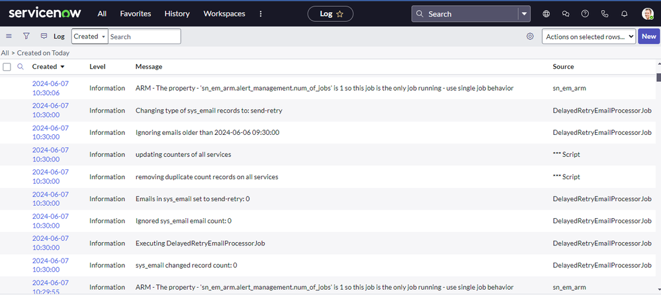Open the help question mark icon
The image size is (661, 295).
click(585, 14)
